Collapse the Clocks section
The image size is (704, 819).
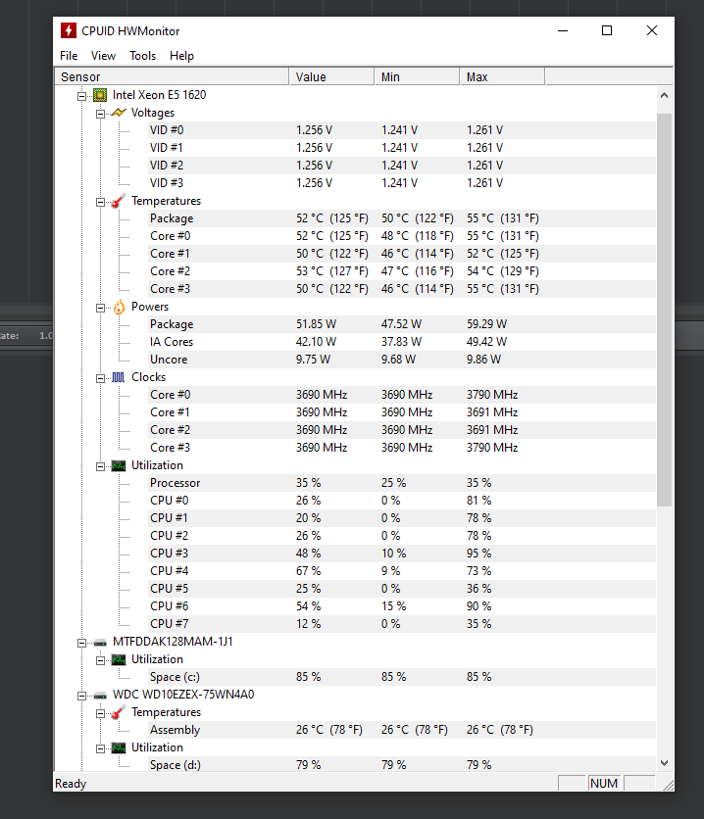pos(100,378)
